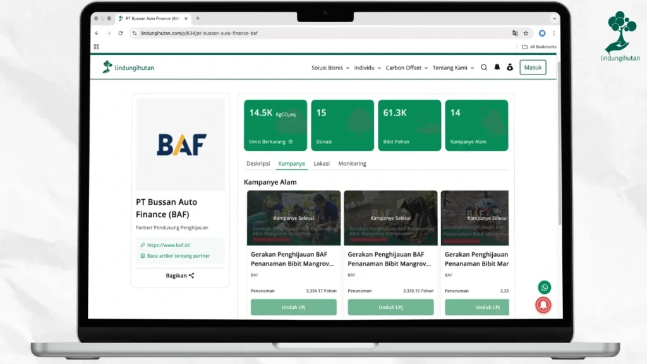Screen dimensions: 647x364
Task: Switch to the Lokasi tab
Action: click(322, 164)
